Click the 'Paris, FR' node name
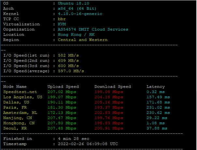 point(15,108)
